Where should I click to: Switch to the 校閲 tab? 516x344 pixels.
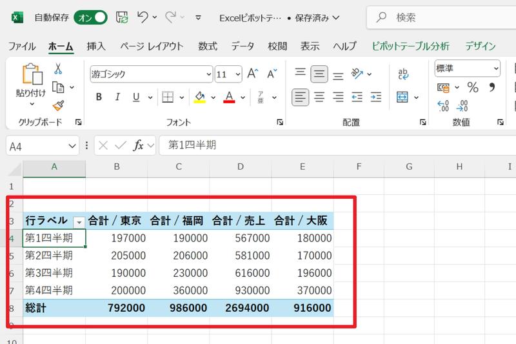click(277, 46)
